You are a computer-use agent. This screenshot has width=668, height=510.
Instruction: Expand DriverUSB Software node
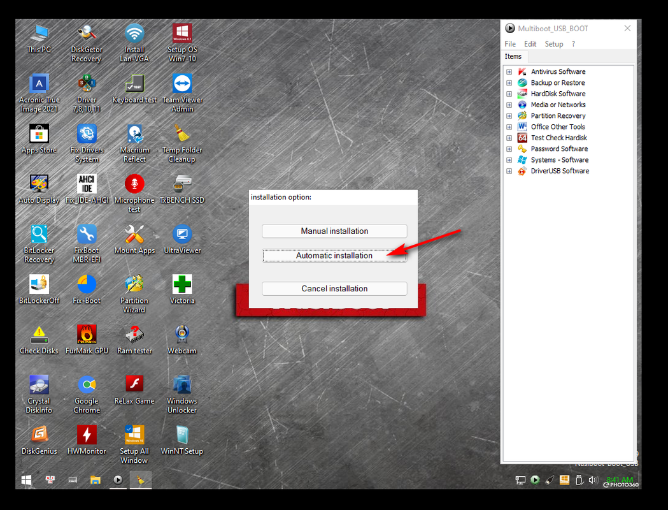pos(509,171)
